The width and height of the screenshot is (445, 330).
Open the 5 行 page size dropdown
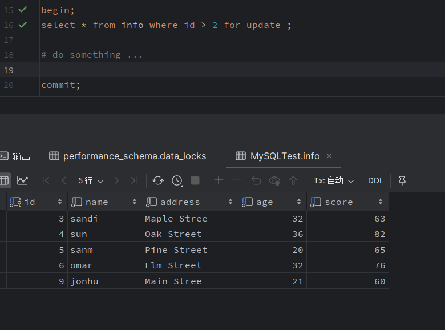click(91, 180)
